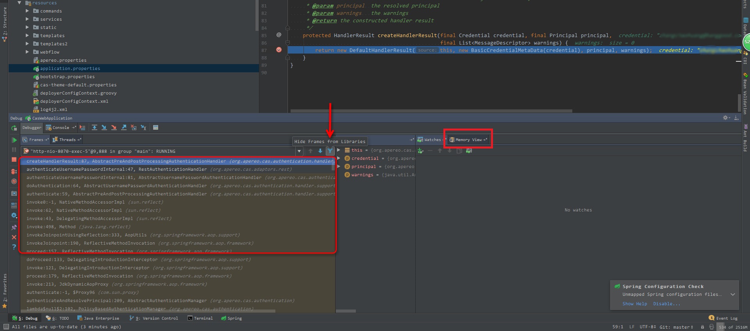Open the Evaluate Expression calculator icon
Viewport: 750px width, 331px height.
[x=155, y=128]
